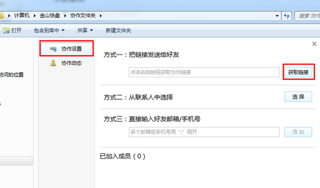
Task: Expand the arrow after 协作文件夹 in breadcrumb
Action: point(101,16)
